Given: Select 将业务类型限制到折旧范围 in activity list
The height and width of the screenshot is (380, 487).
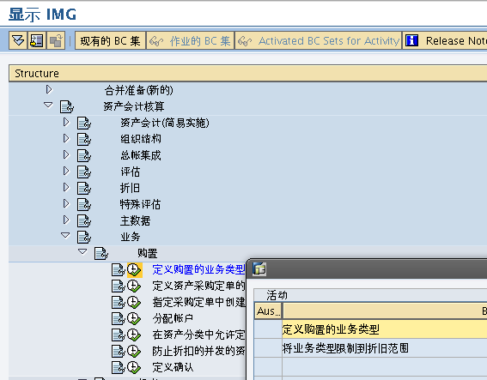Looking at the screenshot, I should coord(345,348).
